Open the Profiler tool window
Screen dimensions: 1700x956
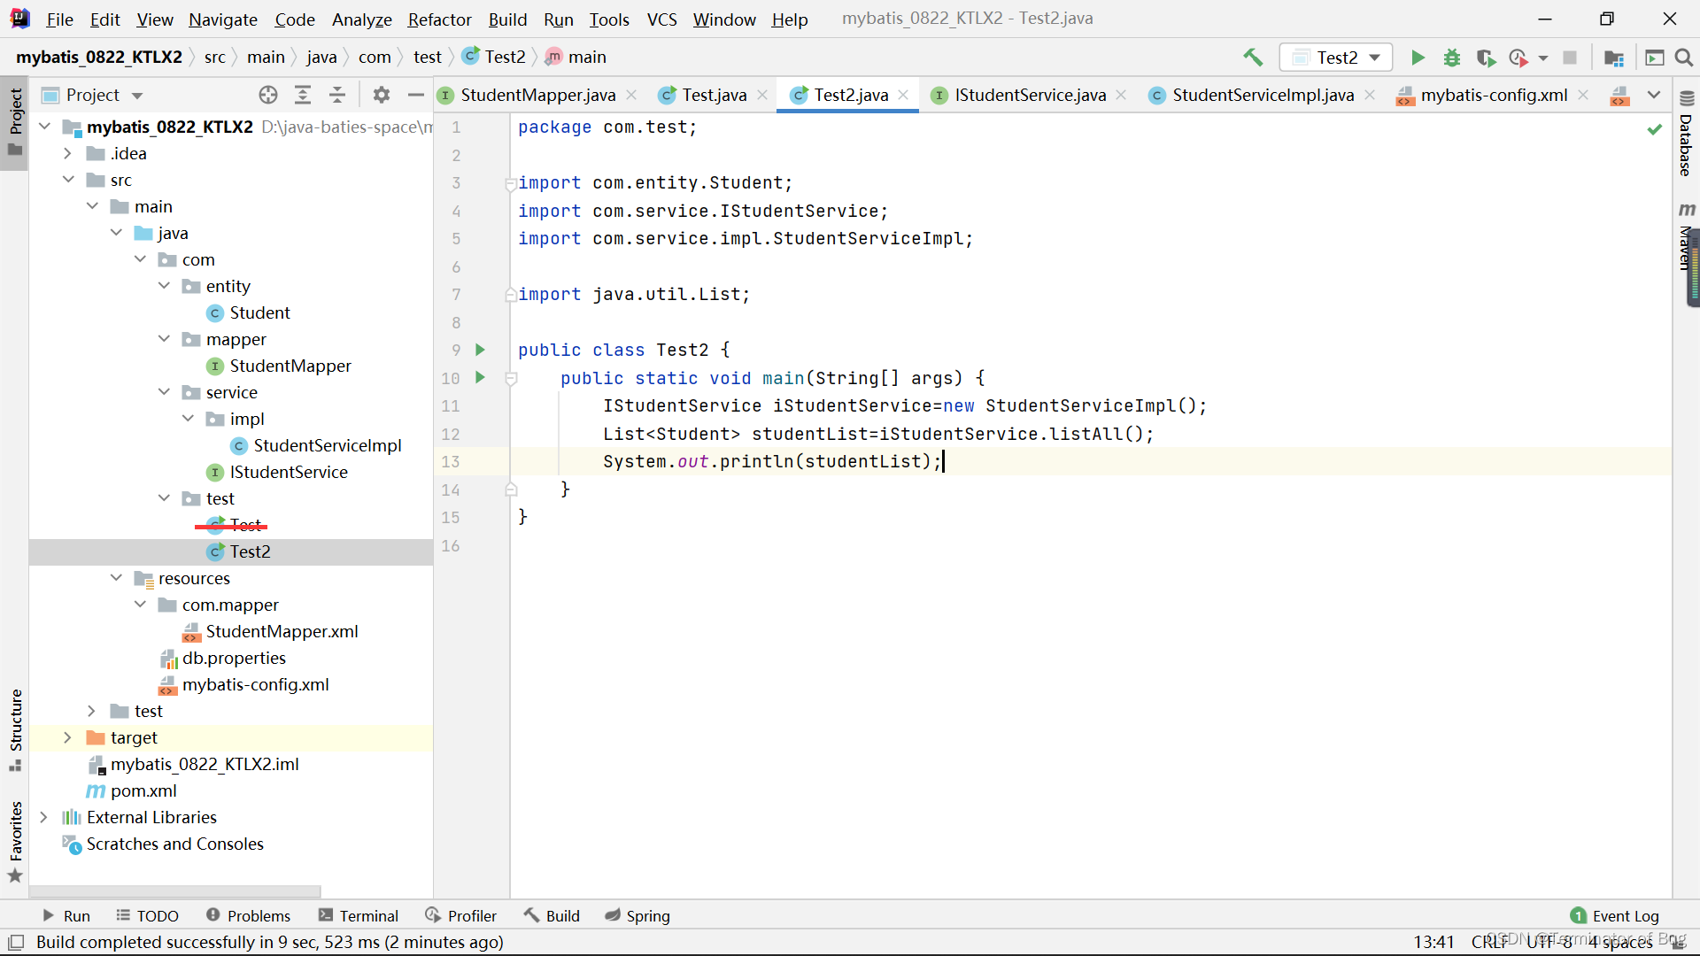point(460,916)
